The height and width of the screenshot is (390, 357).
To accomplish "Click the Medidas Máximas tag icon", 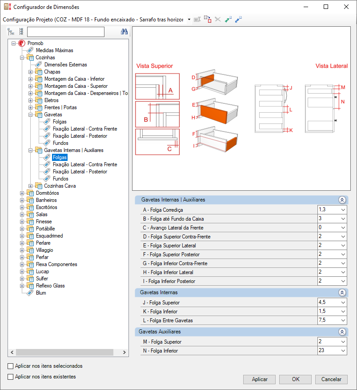I will pyautogui.click(x=30, y=50).
